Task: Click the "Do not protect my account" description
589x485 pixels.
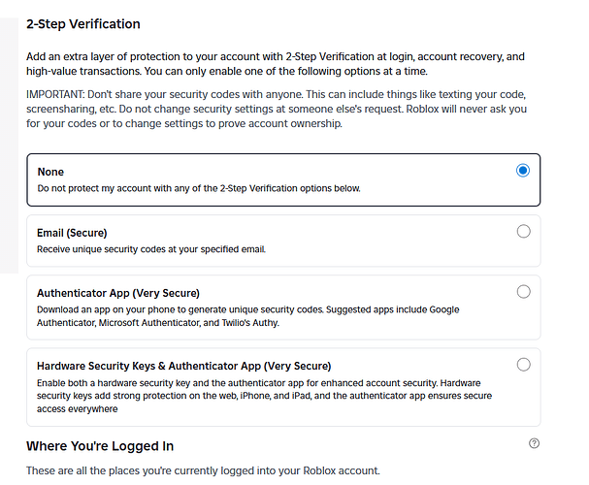Action: tap(198, 187)
